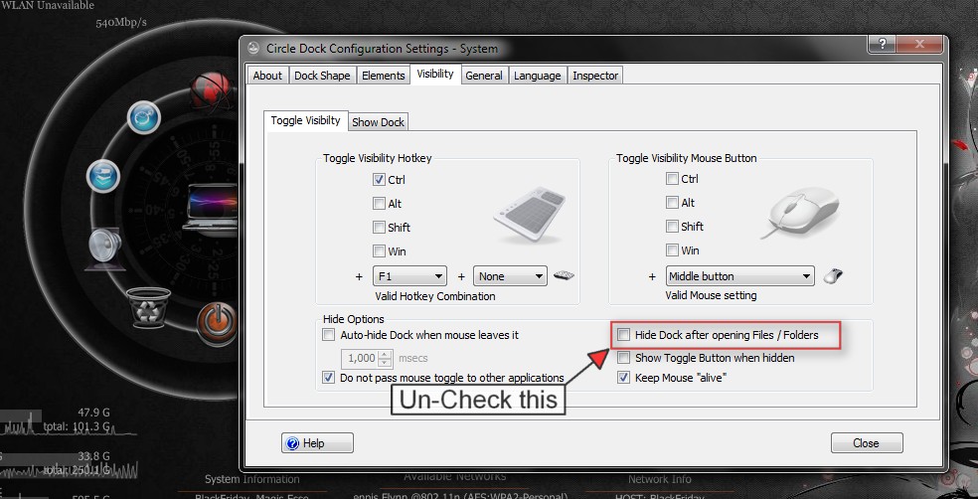Uncheck Do not pass mouse toggle option

(x=328, y=378)
